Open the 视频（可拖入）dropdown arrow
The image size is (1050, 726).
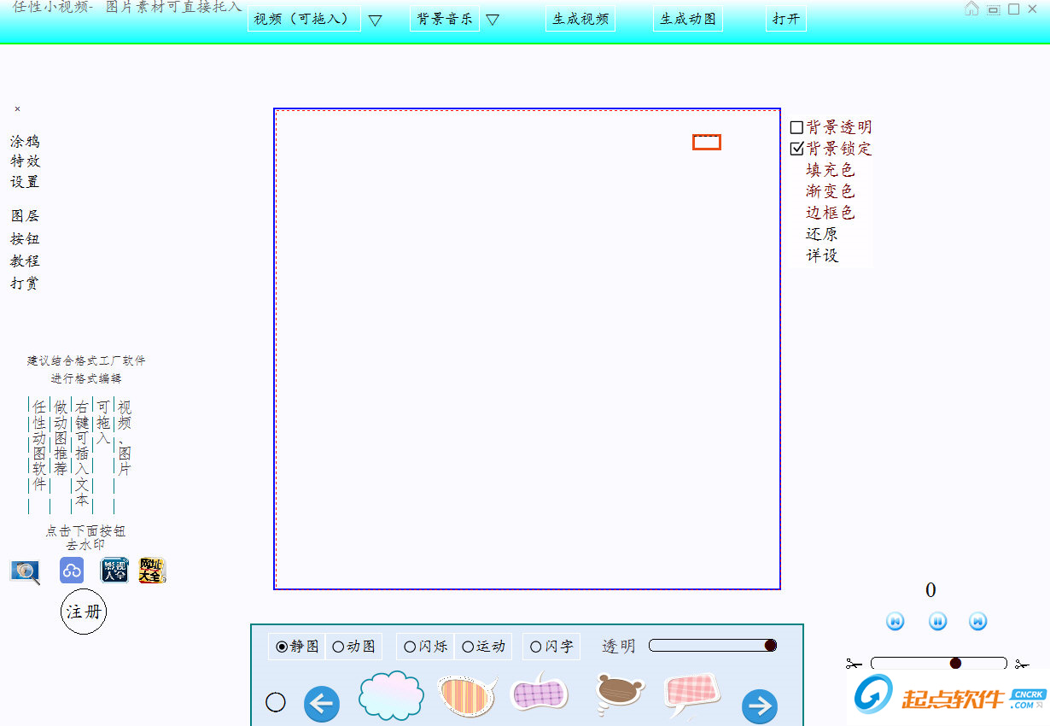click(x=376, y=18)
